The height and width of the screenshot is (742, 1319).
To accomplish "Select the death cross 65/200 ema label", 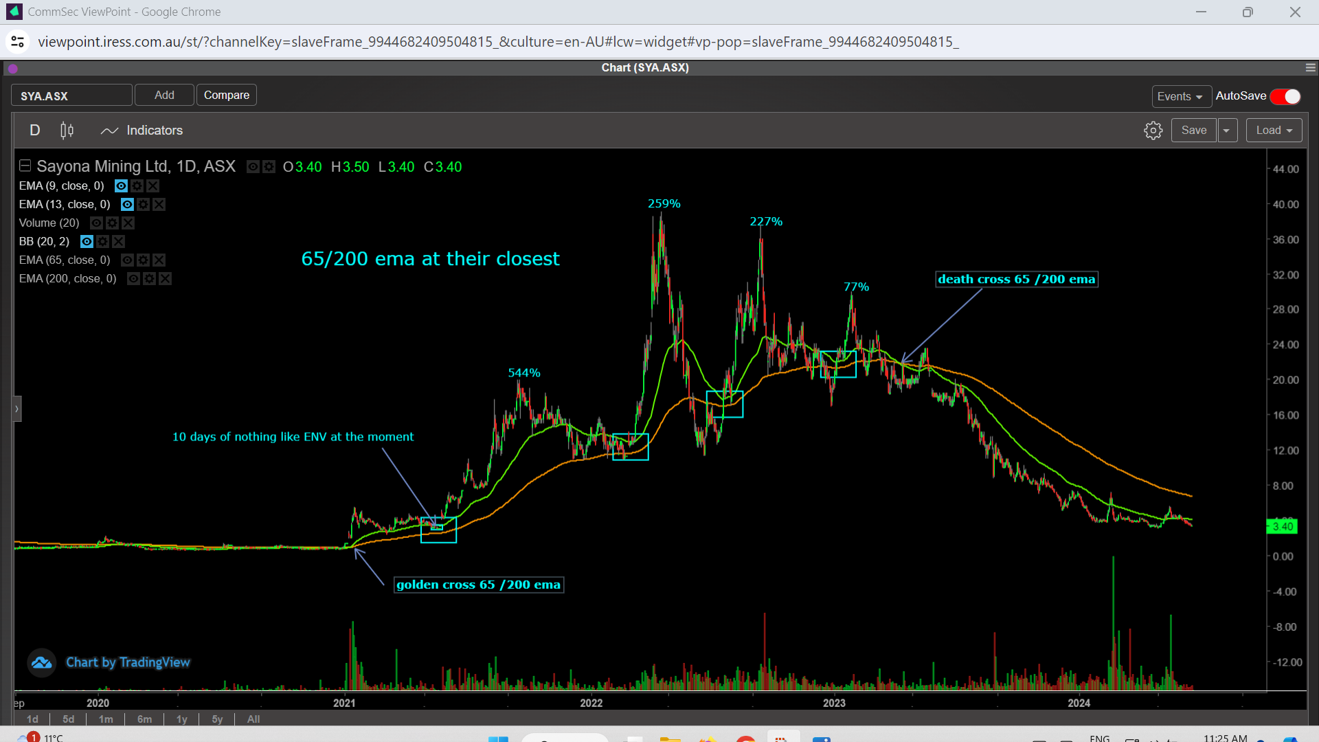I will click(1017, 279).
